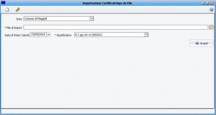
Task: Click the application logo in title bar
Action: point(3,3)
